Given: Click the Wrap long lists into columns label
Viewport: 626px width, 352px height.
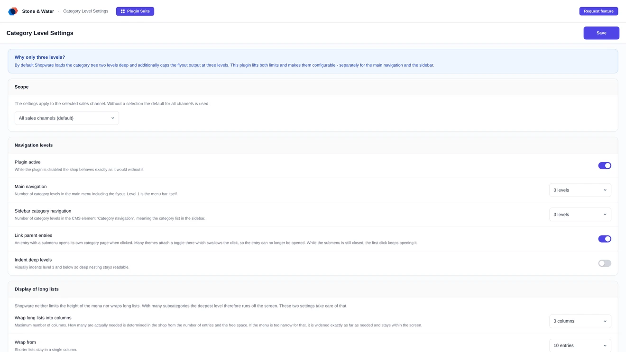Looking at the screenshot, I should (x=43, y=318).
